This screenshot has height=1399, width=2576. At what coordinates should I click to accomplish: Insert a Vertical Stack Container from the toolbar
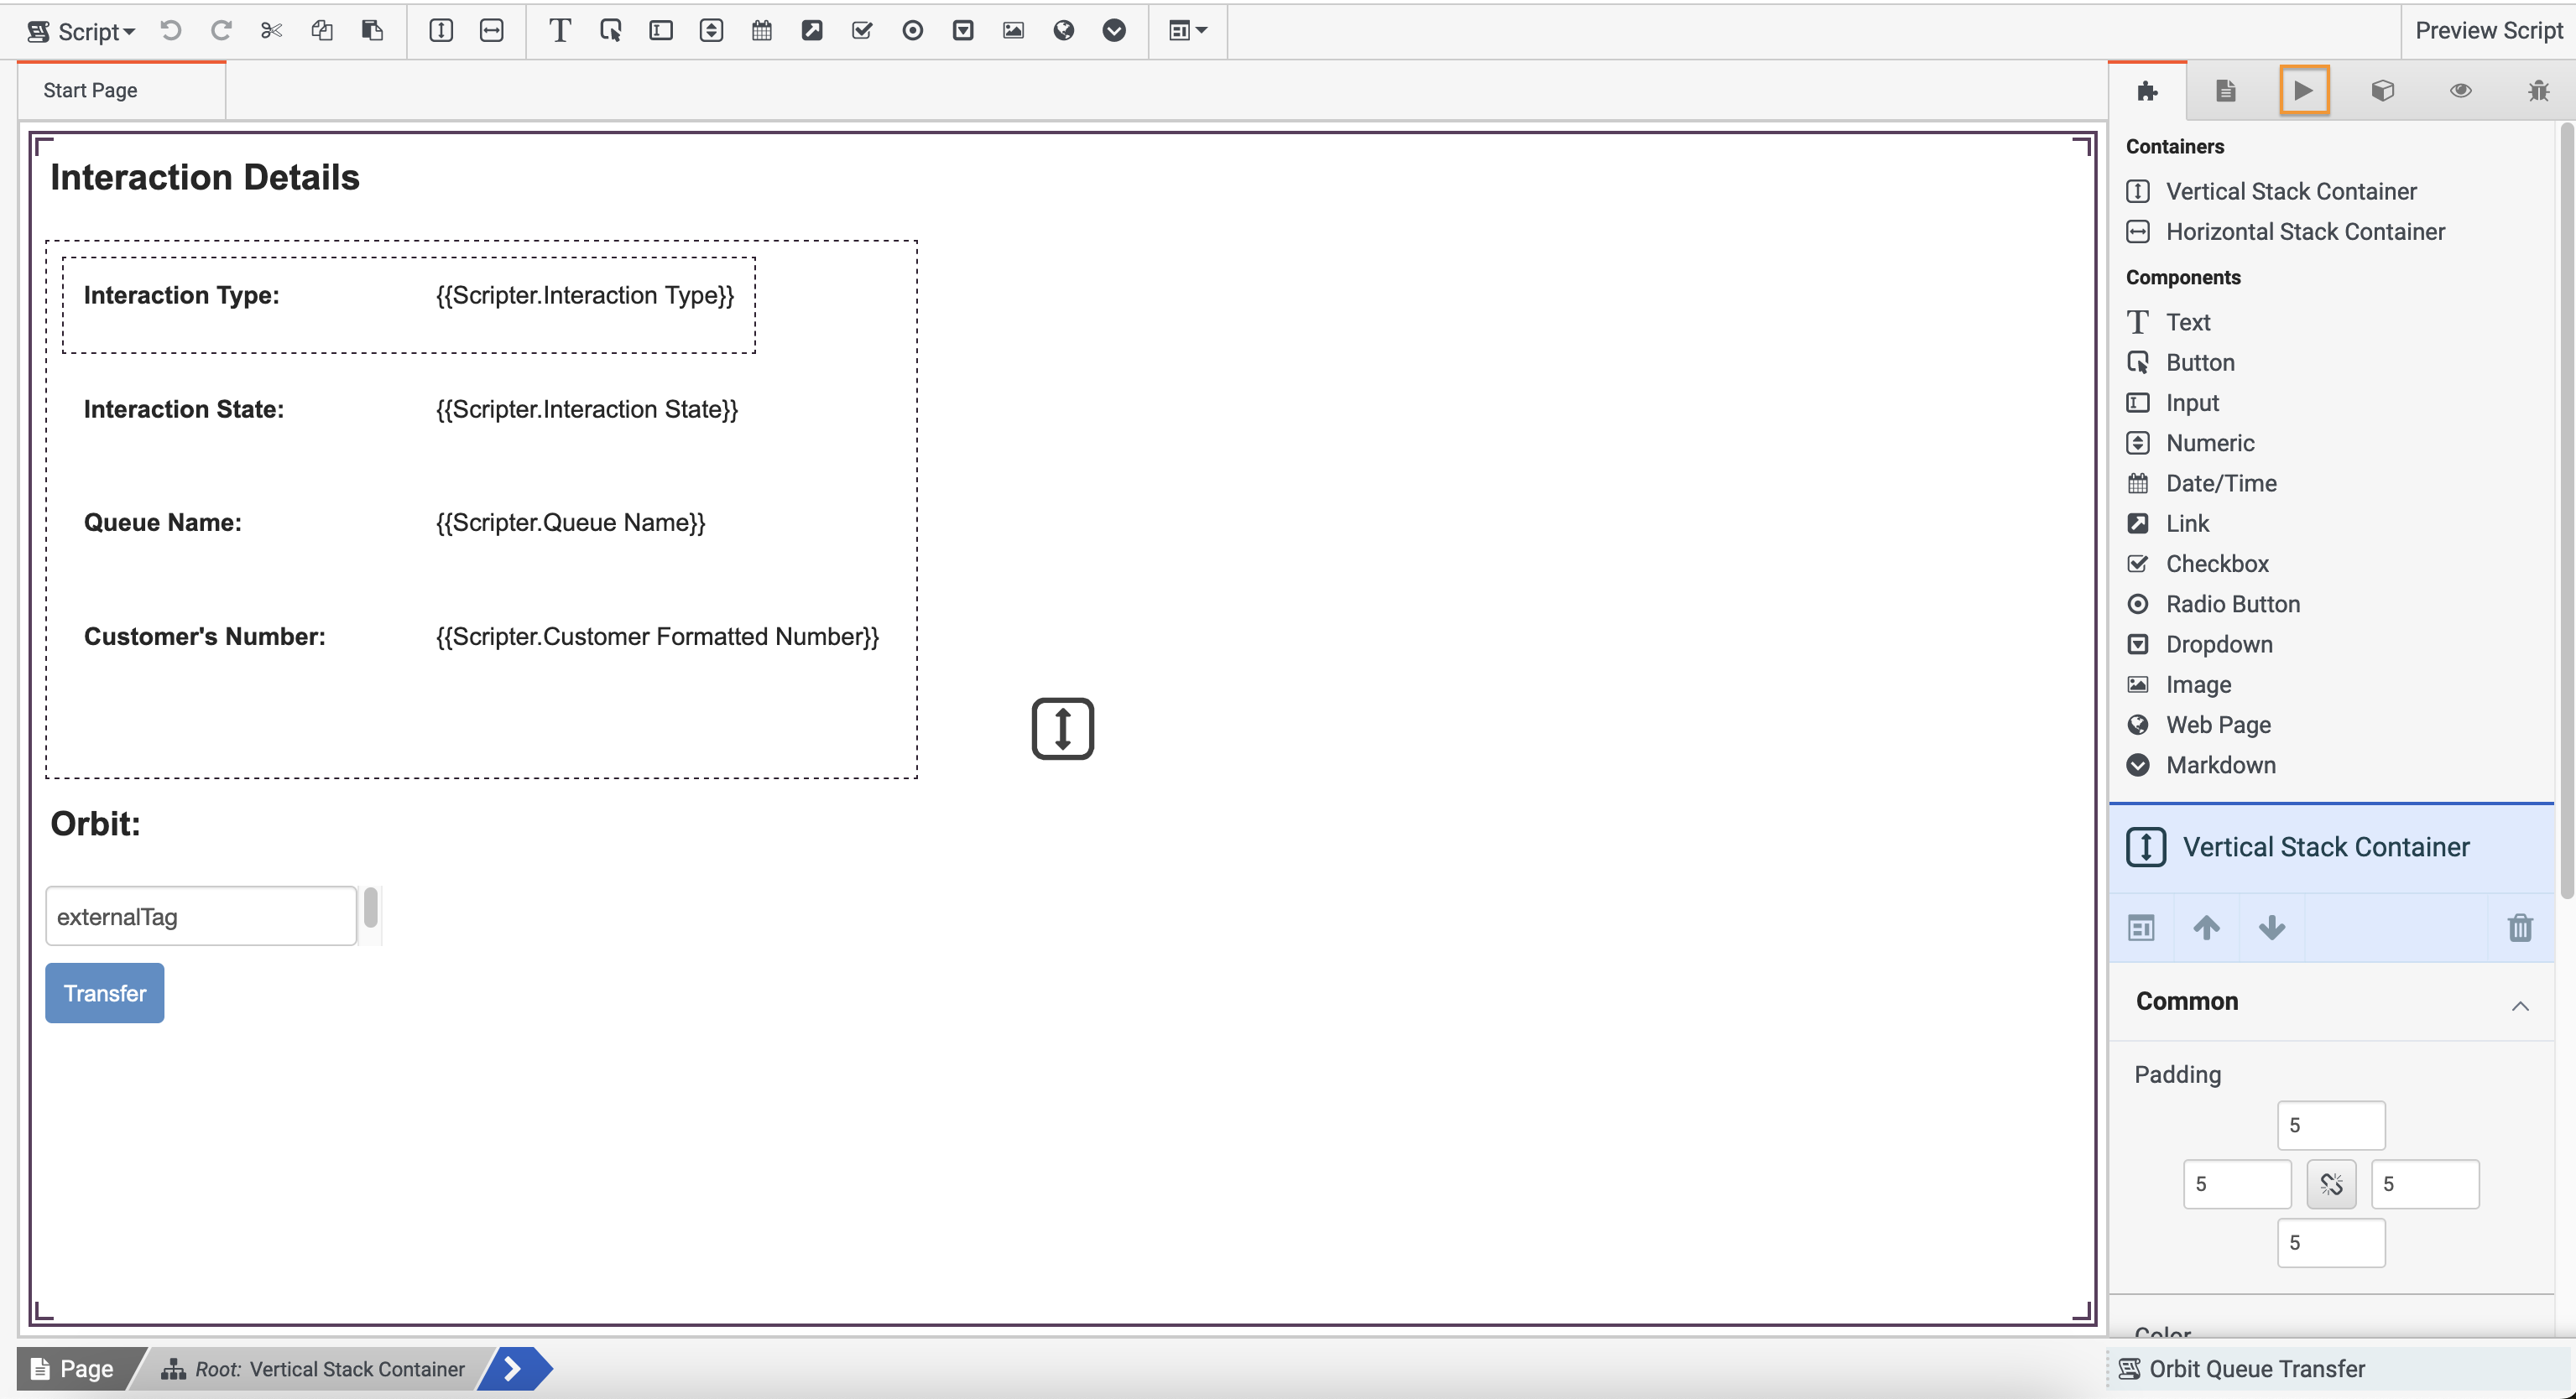point(440,30)
